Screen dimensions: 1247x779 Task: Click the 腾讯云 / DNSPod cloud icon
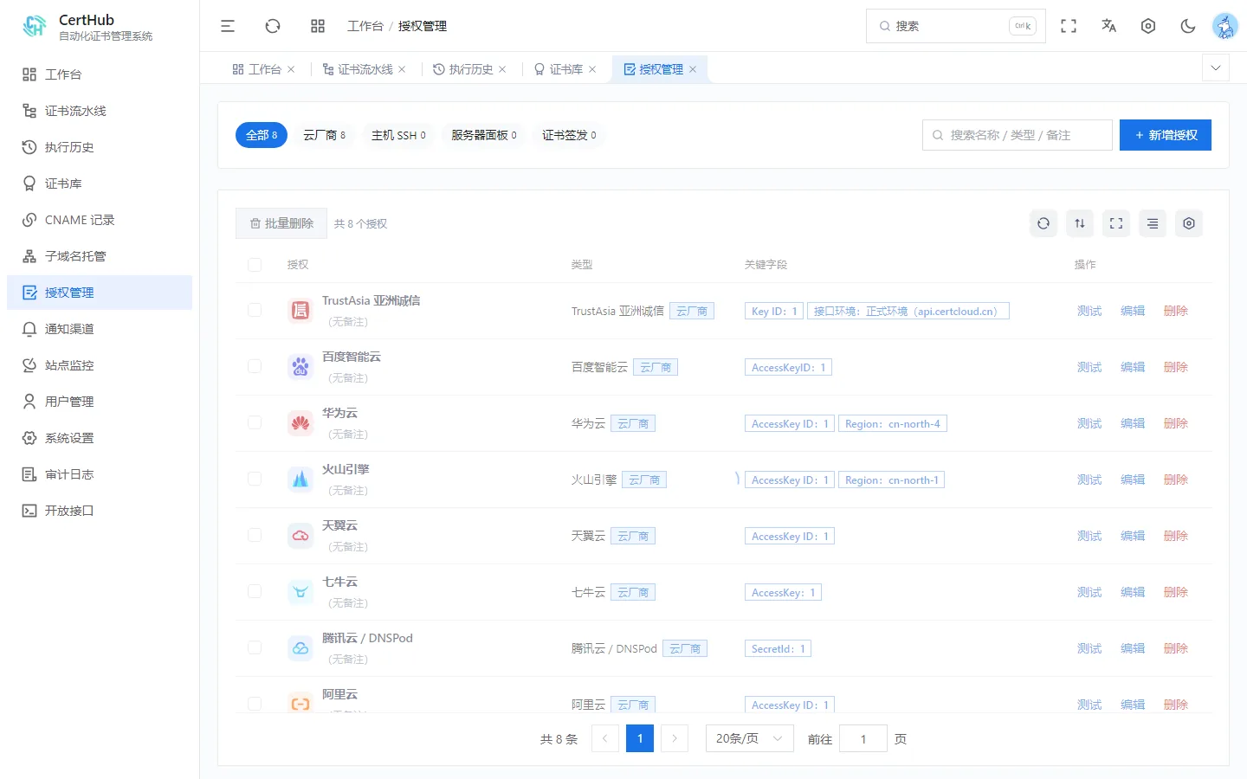tap(300, 647)
